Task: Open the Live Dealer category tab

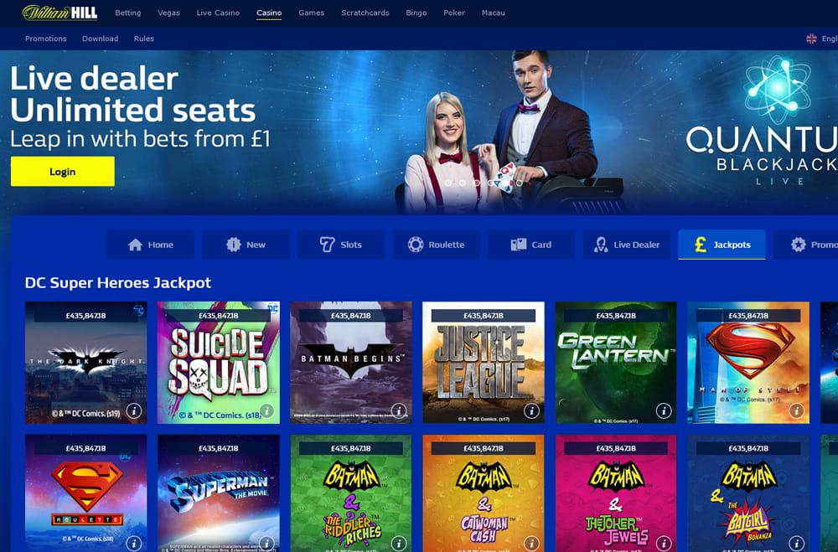Action: [626, 245]
